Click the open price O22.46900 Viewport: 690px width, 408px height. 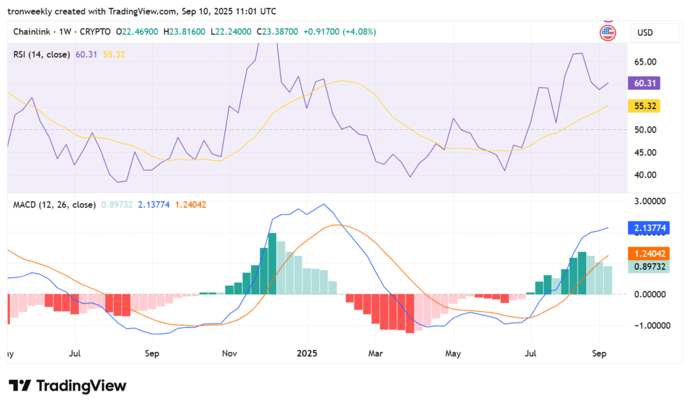[x=137, y=32]
